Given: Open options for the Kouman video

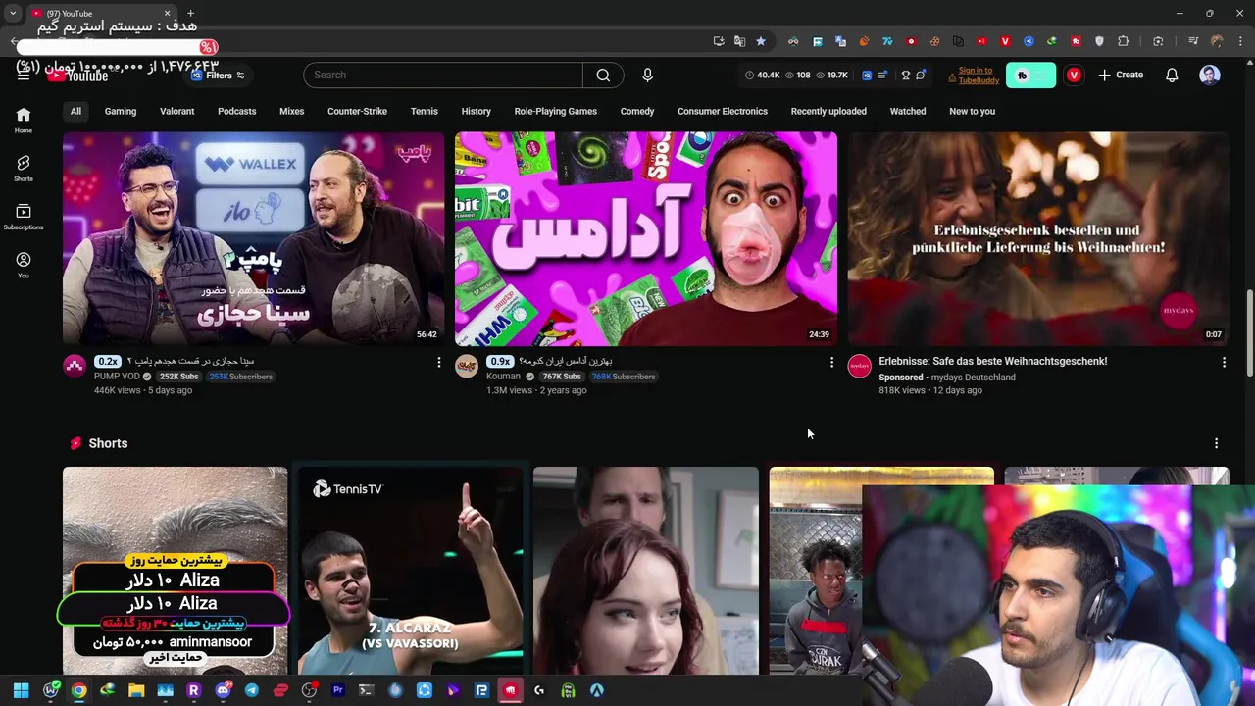Looking at the screenshot, I should click(x=831, y=363).
